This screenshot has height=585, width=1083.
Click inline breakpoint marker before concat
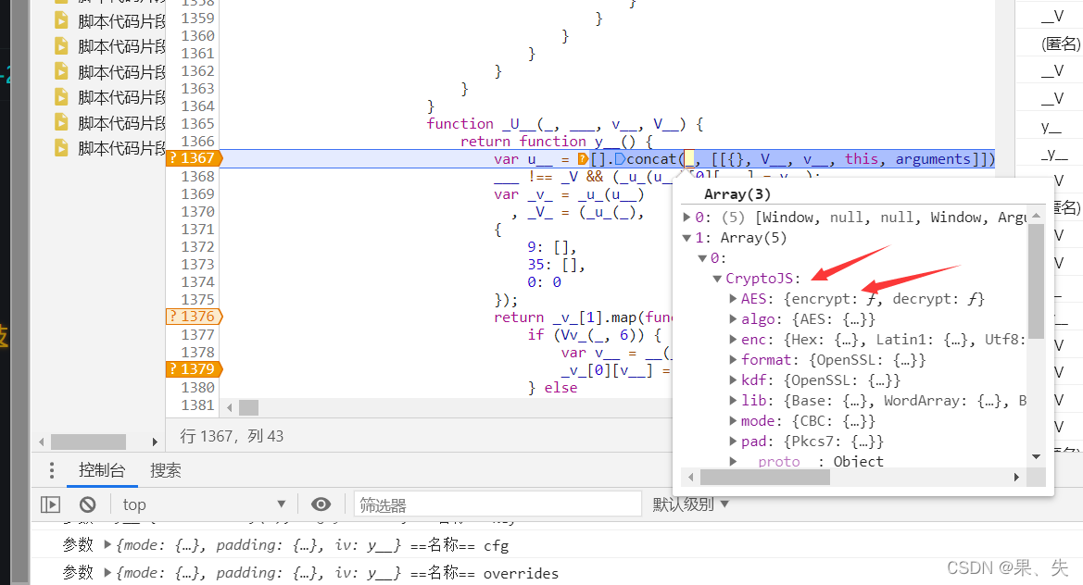(x=620, y=158)
